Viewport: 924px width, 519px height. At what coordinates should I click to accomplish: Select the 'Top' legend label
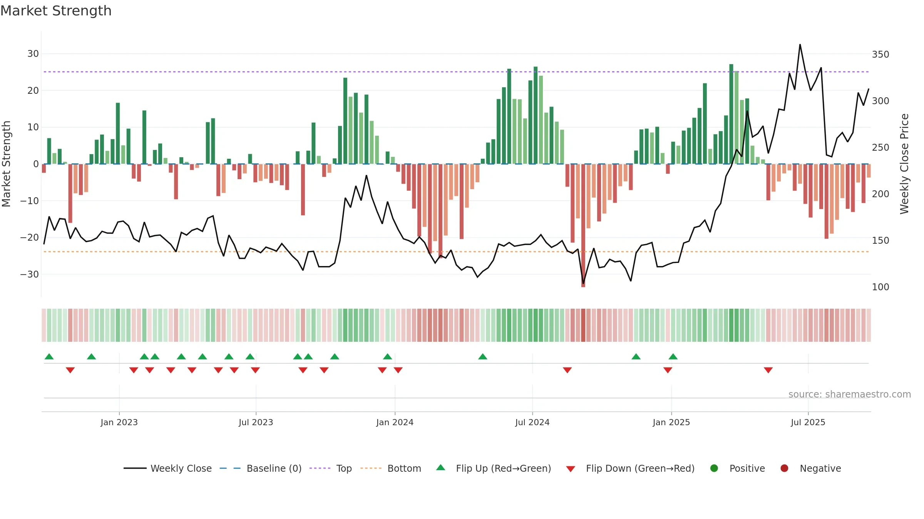coord(344,469)
